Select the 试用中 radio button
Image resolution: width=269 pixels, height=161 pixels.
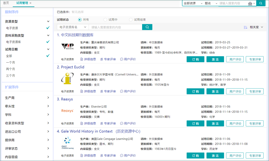coord(105,20)
